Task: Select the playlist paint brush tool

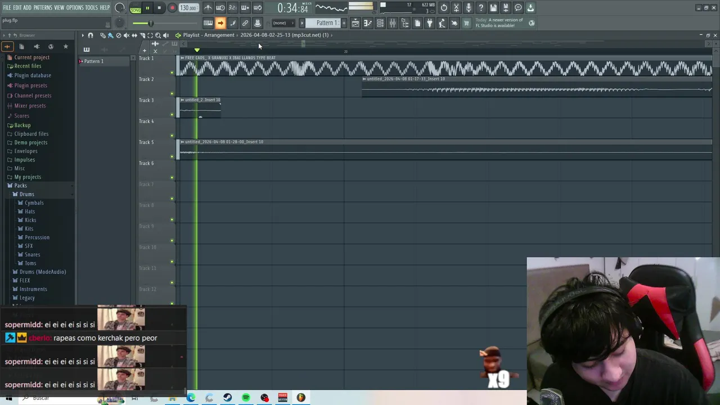Action: [110, 35]
